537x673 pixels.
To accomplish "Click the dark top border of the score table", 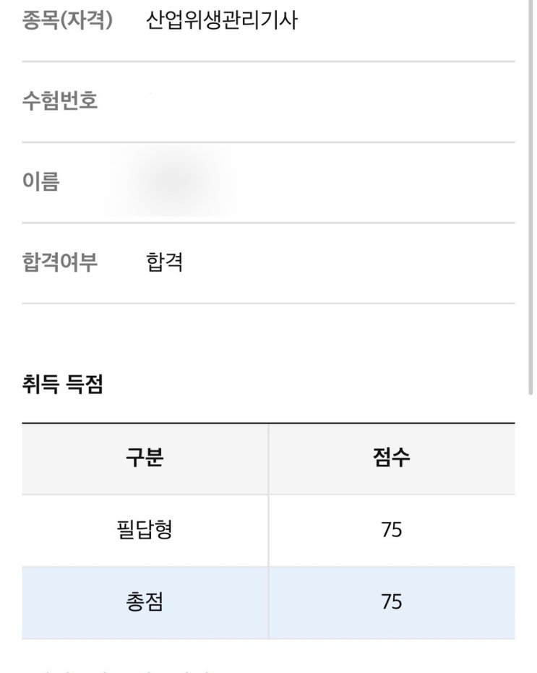I will click(x=268, y=423).
